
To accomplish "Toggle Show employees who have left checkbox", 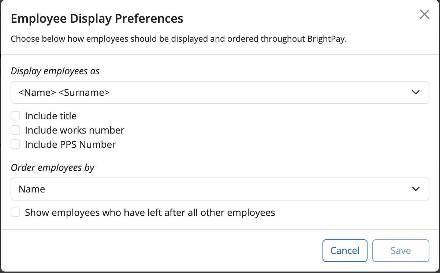I will pos(15,212).
